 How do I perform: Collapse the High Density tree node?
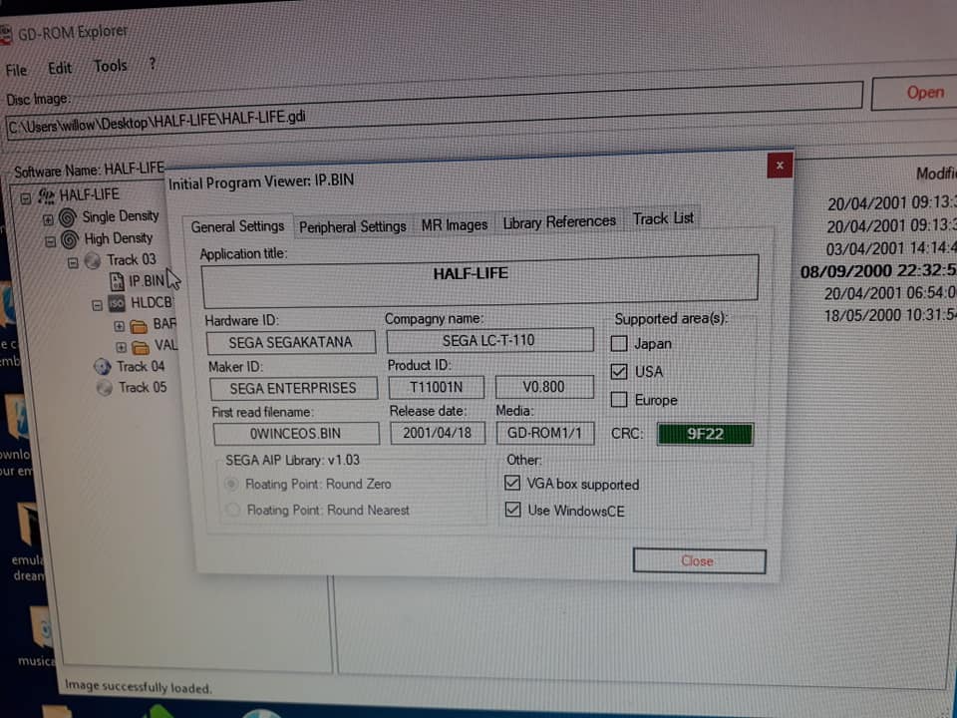51,241
